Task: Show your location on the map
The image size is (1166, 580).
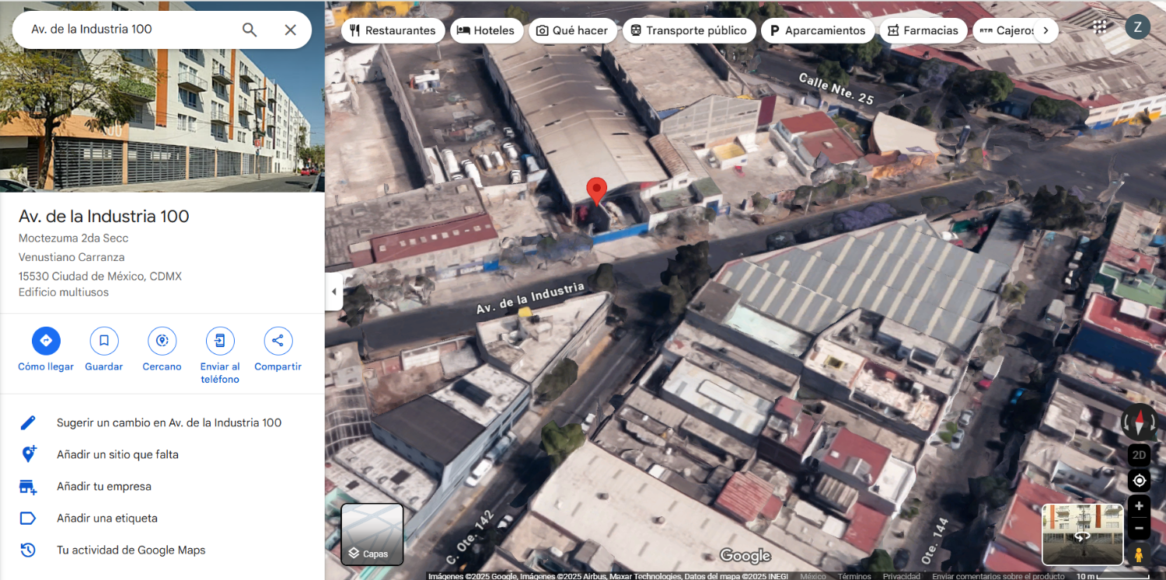Action: 1139,481
